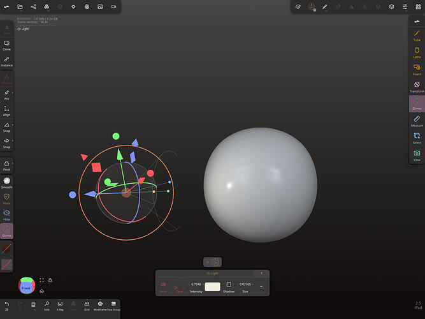
Task: Open the Stroke menu pencil icon
Action: pos(325,7)
